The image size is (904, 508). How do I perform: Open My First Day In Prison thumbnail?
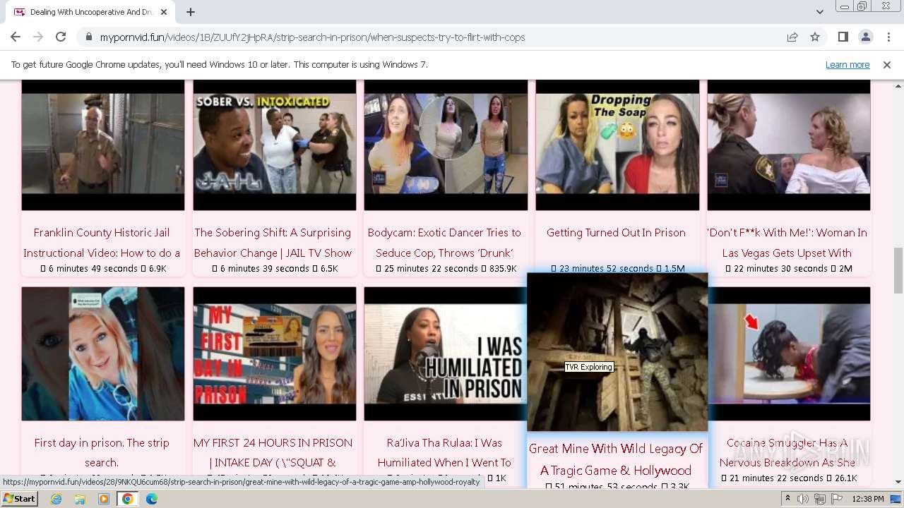click(275, 353)
